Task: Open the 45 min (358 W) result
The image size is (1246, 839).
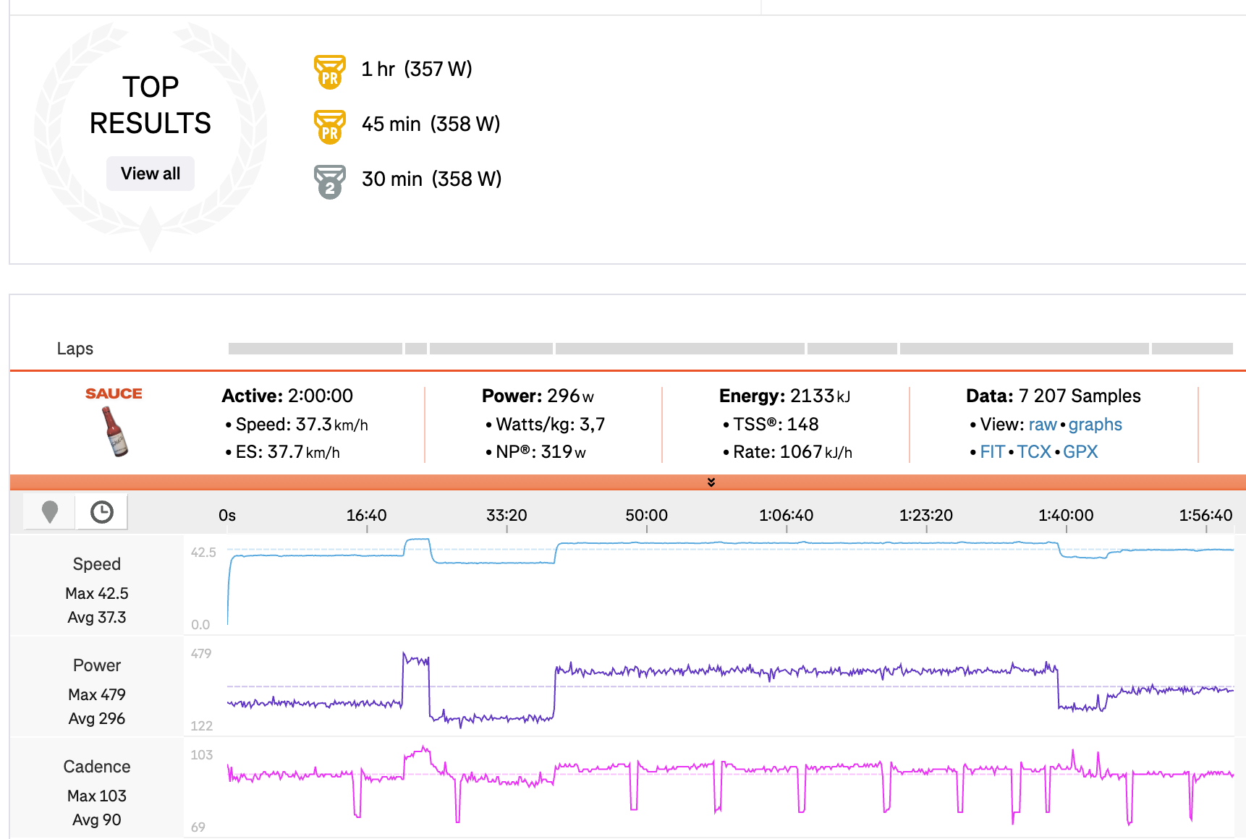Action: point(431,124)
